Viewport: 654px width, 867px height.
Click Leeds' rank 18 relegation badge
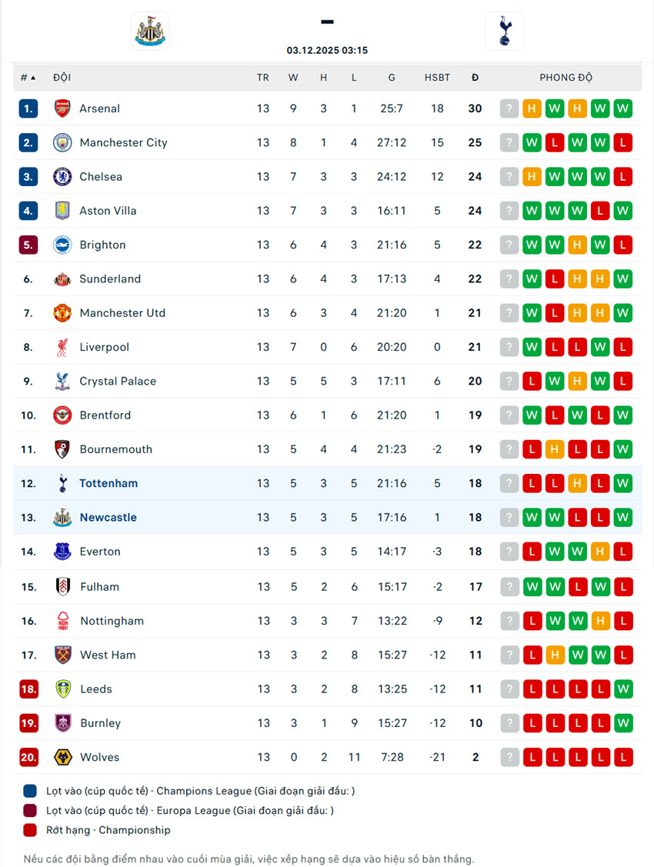click(x=28, y=689)
